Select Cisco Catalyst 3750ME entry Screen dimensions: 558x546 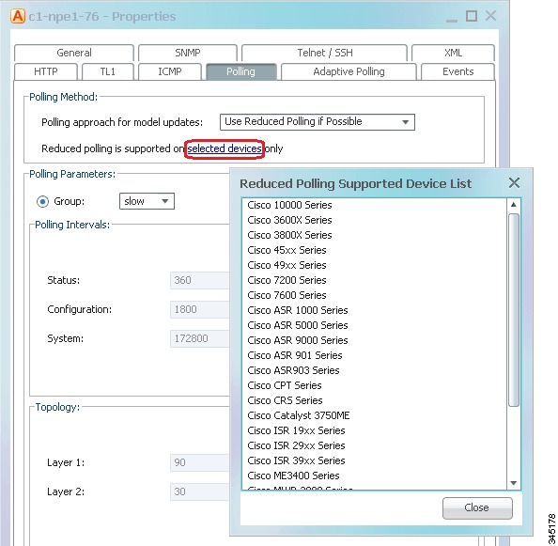(x=375, y=415)
